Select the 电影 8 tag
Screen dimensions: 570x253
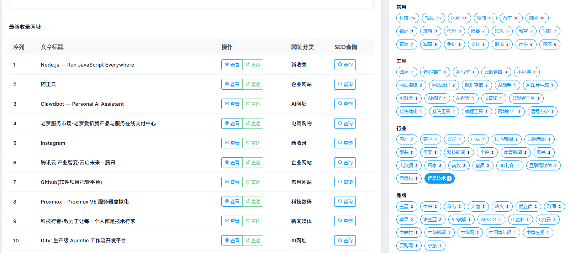[x=454, y=31]
